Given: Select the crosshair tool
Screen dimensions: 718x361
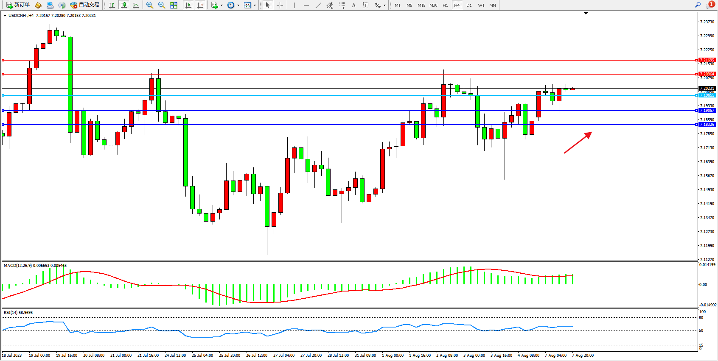Looking at the screenshot, I should [280, 5].
